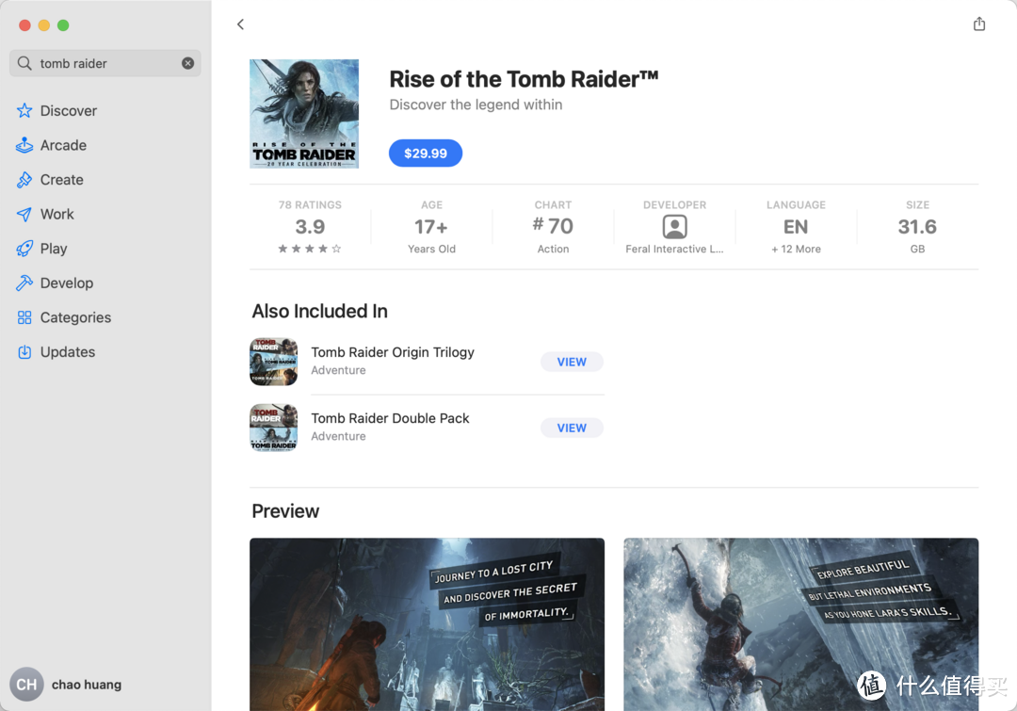This screenshot has width=1017, height=711.
Task: Click the Develop hammer icon
Action: pos(24,283)
